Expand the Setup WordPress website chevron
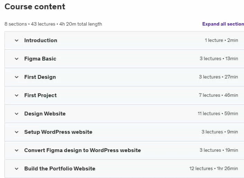The height and width of the screenshot is (178, 244). coord(17,132)
